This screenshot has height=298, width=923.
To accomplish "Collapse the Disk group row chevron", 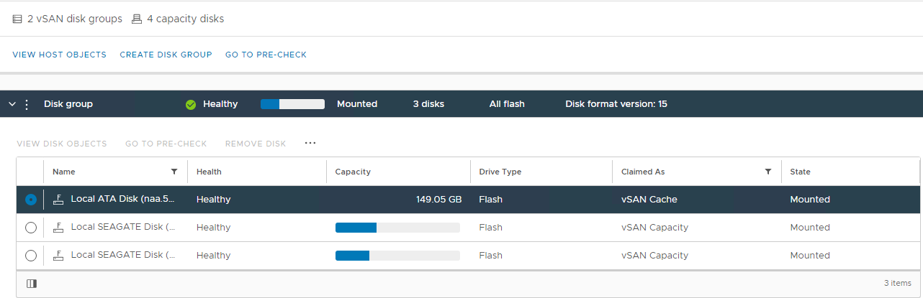I will pyautogui.click(x=12, y=104).
